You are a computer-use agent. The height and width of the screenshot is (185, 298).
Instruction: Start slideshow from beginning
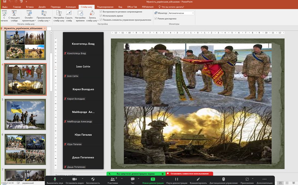point(4,15)
